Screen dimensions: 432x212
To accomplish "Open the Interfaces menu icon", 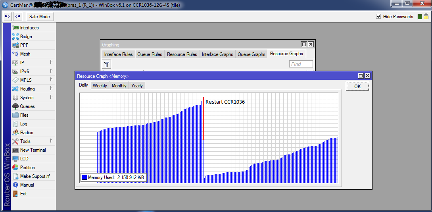I will [15, 28].
